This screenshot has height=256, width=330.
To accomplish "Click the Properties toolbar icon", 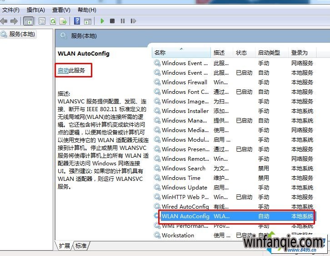I will [x=42, y=21].
